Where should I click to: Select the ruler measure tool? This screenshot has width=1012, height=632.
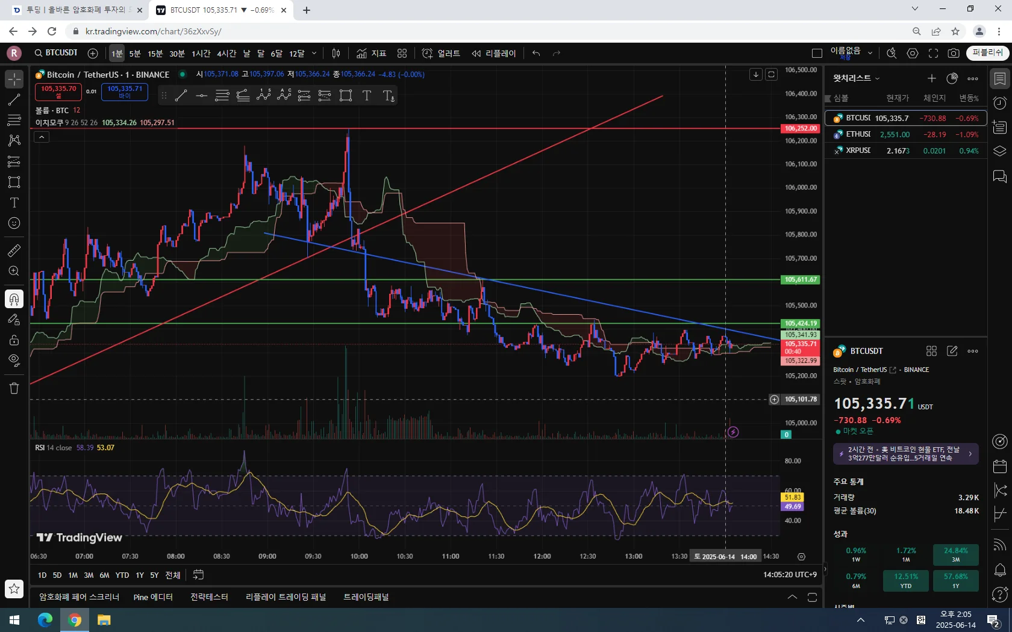(14, 250)
